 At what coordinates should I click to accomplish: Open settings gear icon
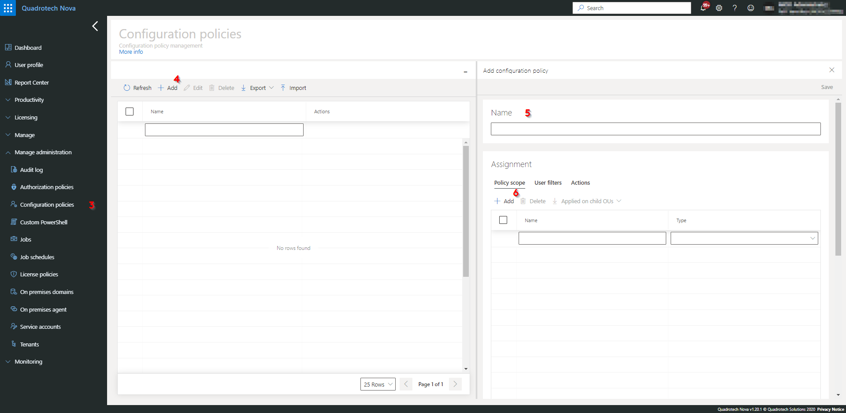pos(719,8)
